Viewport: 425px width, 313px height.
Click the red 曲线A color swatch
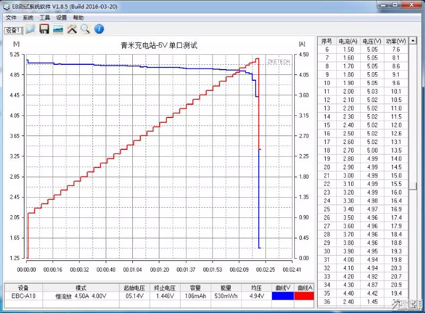pos(304,296)
